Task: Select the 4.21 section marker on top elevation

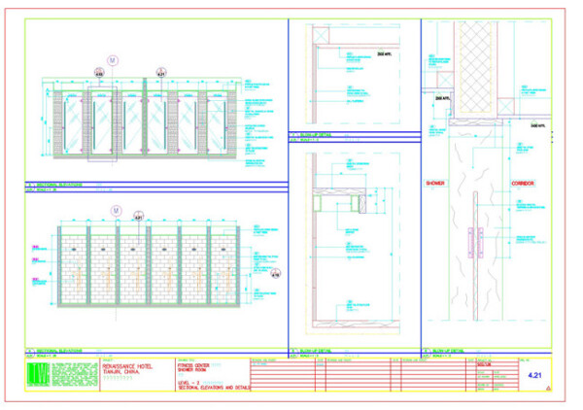Action: pyautogui.click(x=161, y=73)
